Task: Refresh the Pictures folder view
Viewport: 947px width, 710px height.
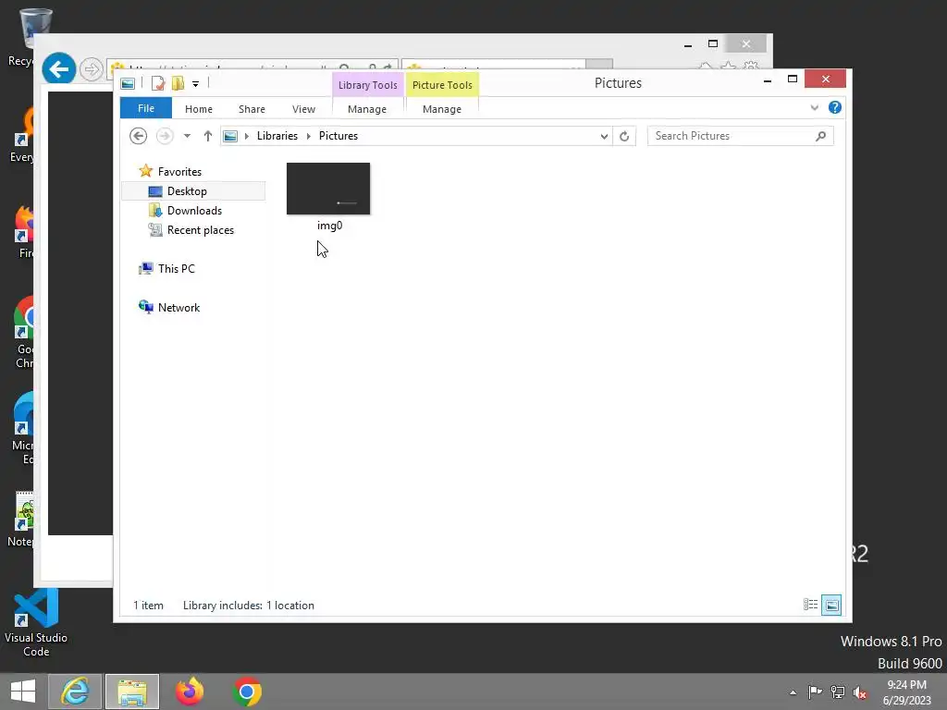Action: (x=624, y=137)
